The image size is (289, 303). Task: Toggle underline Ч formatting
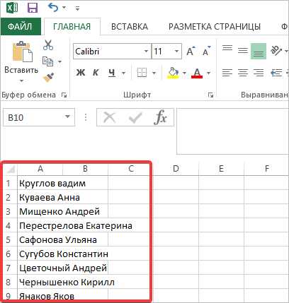(x=112, y=73)
